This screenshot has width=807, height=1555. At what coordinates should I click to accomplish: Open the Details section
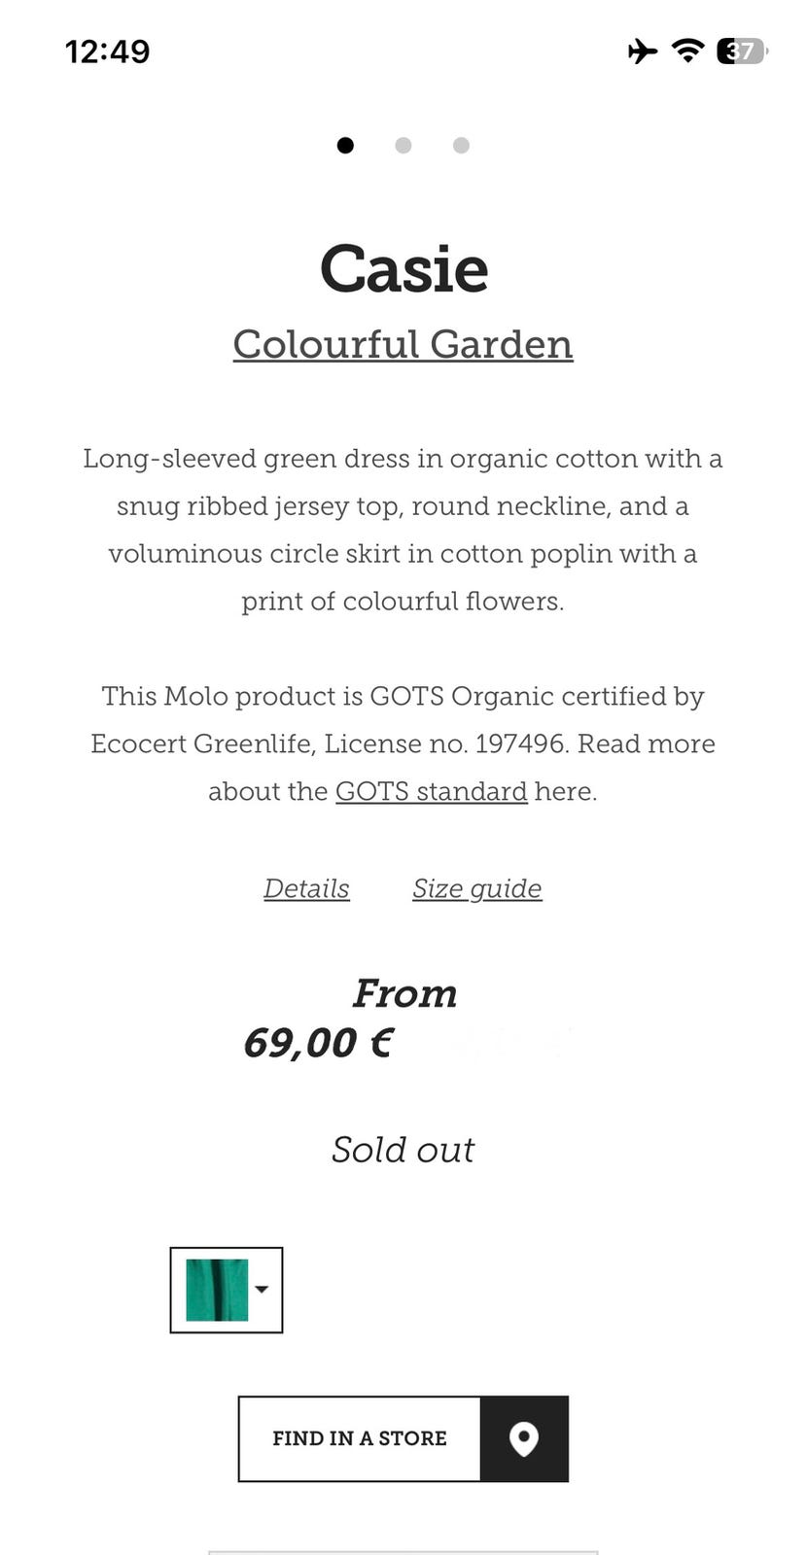(x=306, y=888)
